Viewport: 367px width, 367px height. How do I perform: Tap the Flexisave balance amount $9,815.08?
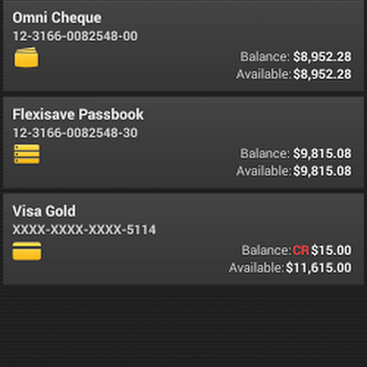[x=322, y=153]
